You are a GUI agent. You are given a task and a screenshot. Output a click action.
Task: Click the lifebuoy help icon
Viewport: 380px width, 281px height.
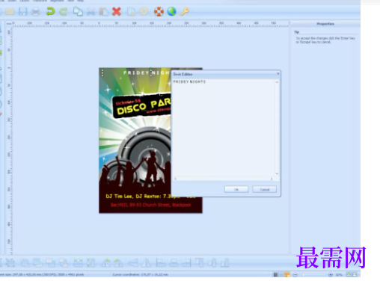point(159,11)
